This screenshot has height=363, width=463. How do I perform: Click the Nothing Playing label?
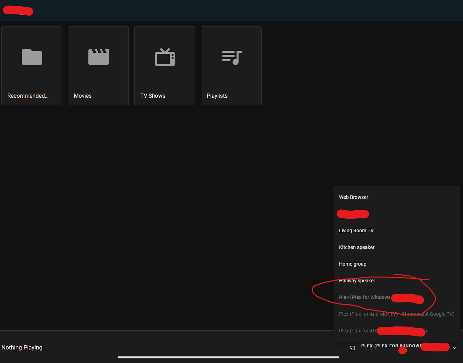[22, 347]
